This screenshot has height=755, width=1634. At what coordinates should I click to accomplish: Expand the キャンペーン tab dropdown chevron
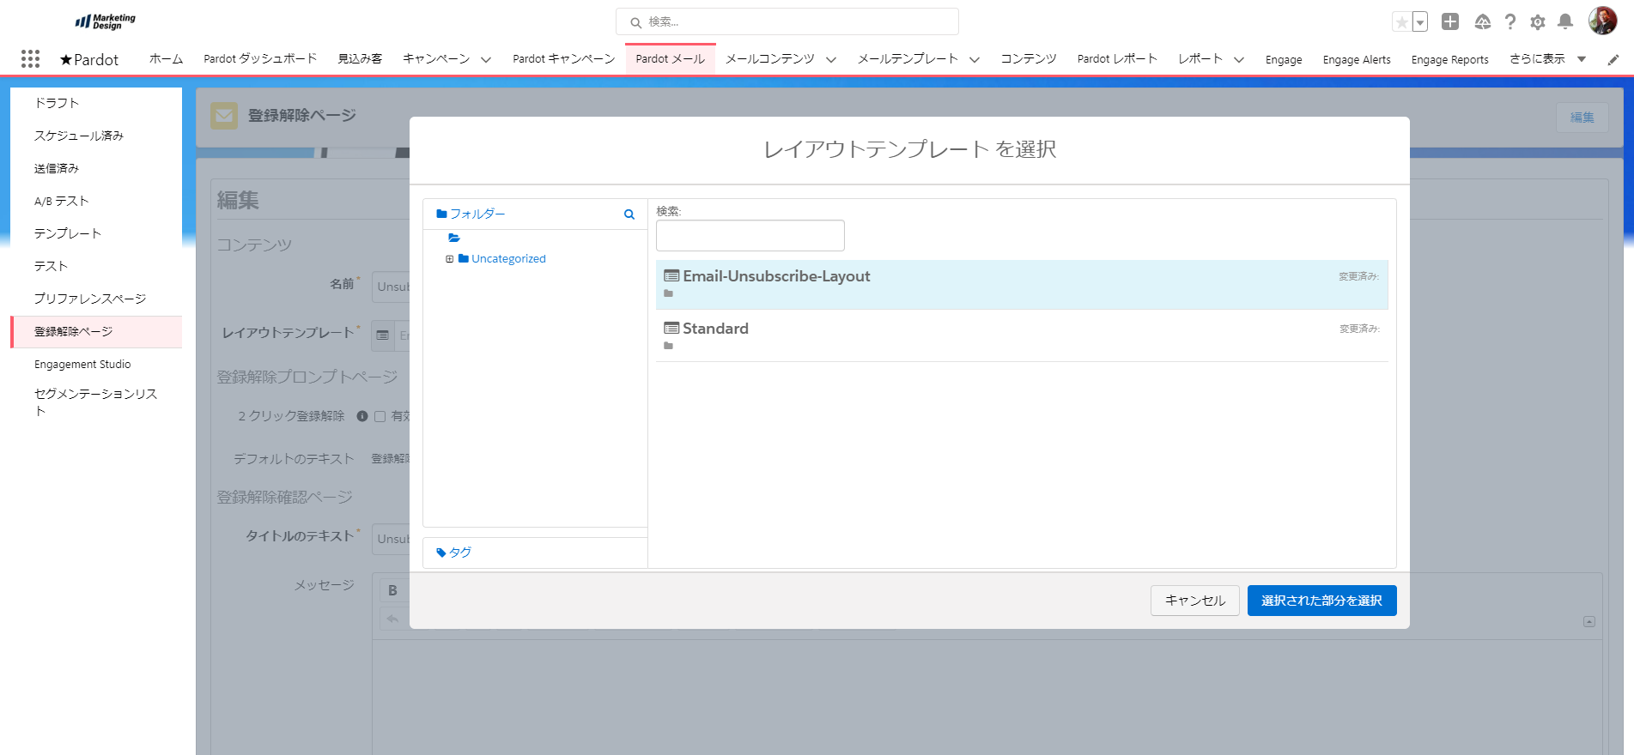point(486,59)
